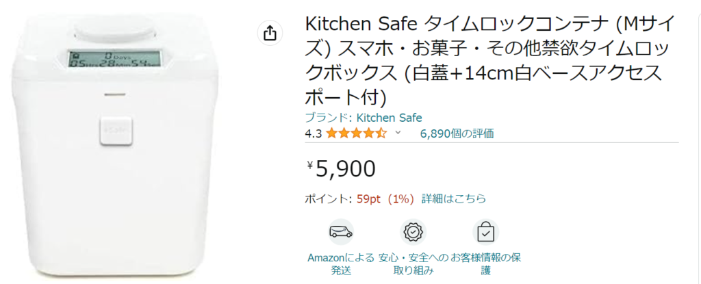Click the orange star rating icons
The image size is (701, 284).
pos(356,133)
